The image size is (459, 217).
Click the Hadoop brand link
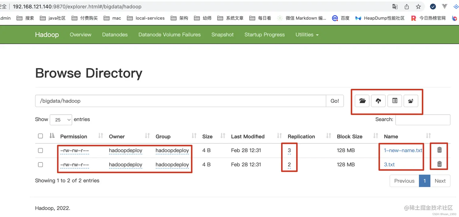click(x=47, y=35)
